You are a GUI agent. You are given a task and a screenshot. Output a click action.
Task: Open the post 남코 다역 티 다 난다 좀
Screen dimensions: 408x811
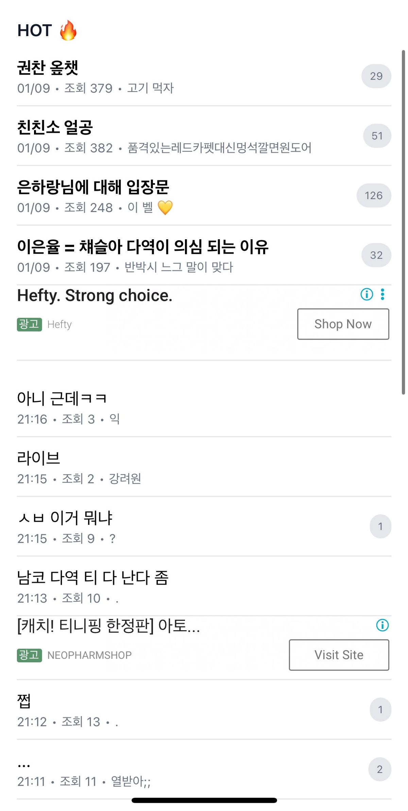tap(93, 578)
